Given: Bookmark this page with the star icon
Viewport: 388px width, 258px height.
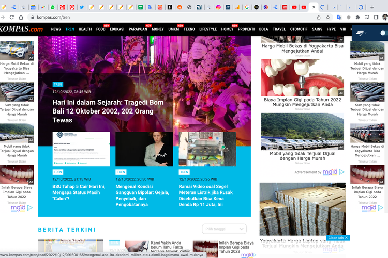Looking at the screenshot, I should point(327,17).
